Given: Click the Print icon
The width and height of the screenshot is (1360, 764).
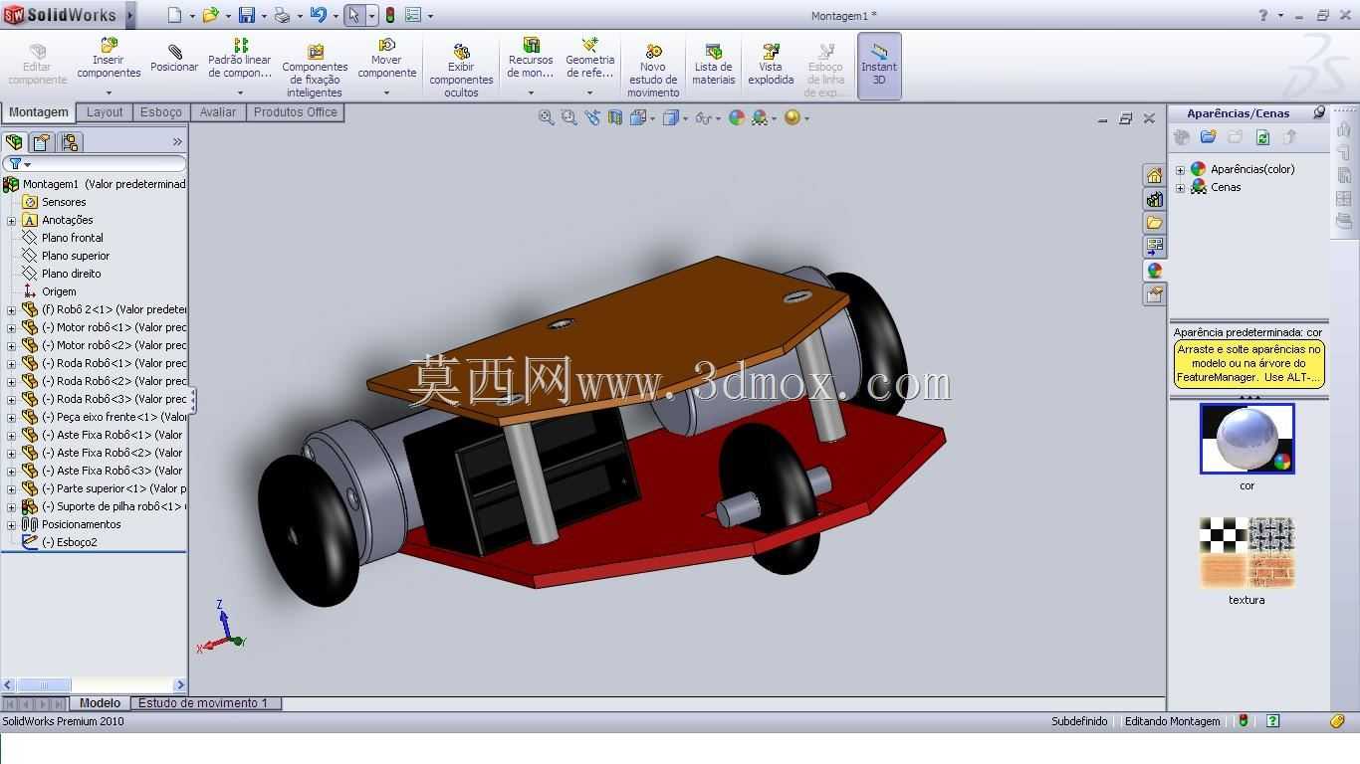Looking at the screenshot, I should (x=282, y=15).
